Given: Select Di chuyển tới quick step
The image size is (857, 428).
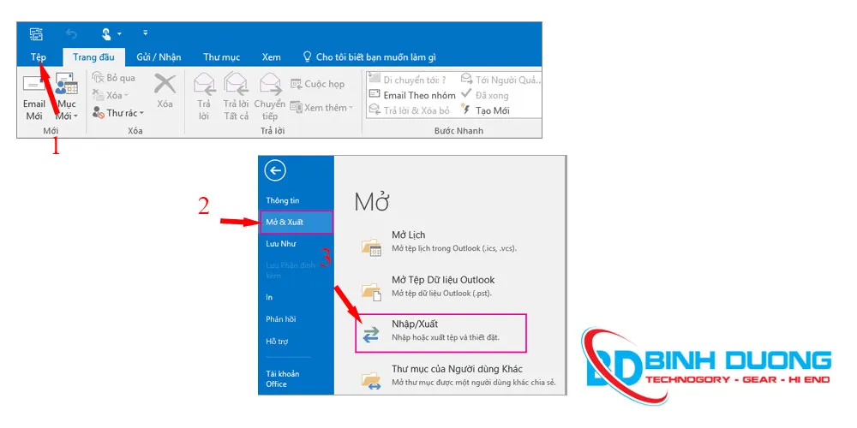Looking at the screenshot, I should (408, 80).
